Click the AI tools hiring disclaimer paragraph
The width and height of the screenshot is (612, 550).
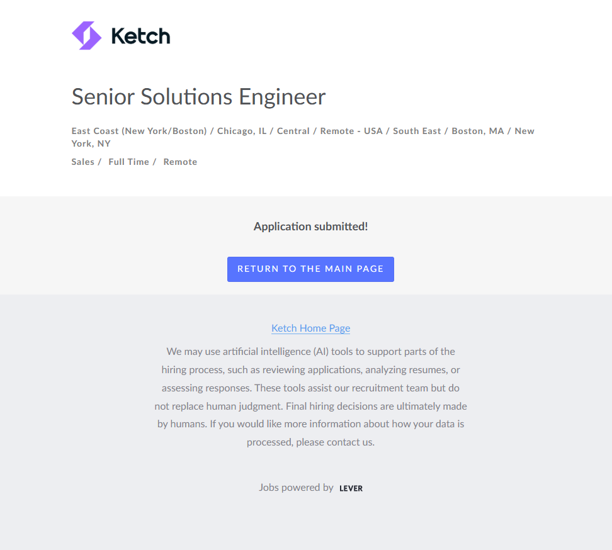(x=310, y=388)
